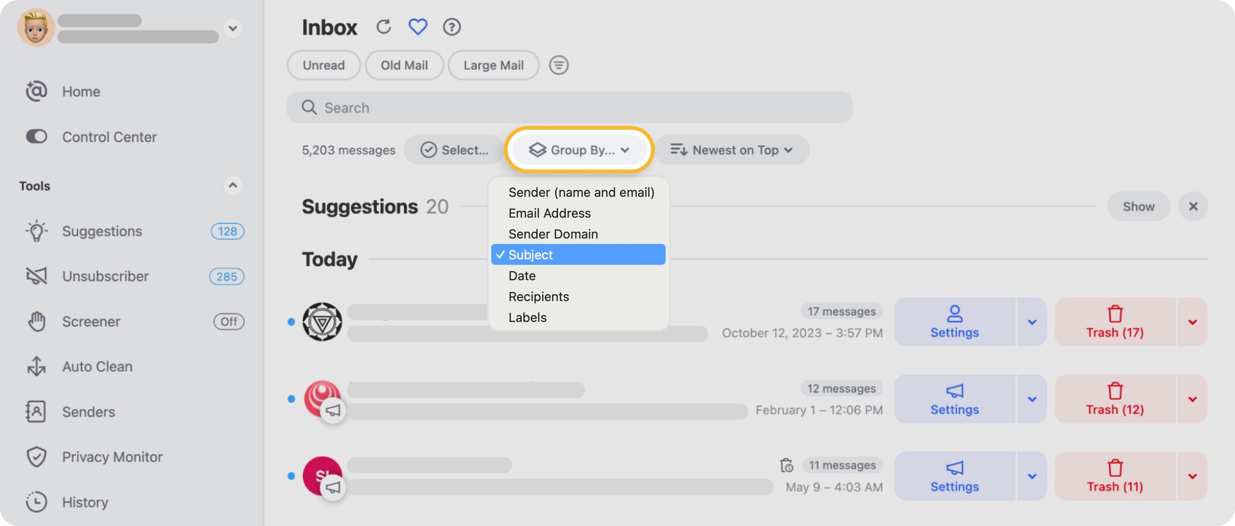Select Recipients grouping option

click(538, 296)
